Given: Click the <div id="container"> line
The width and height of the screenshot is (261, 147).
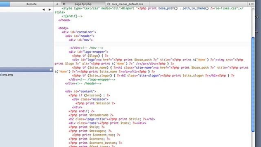Looking at the screenshot, I should coord(79,32).
